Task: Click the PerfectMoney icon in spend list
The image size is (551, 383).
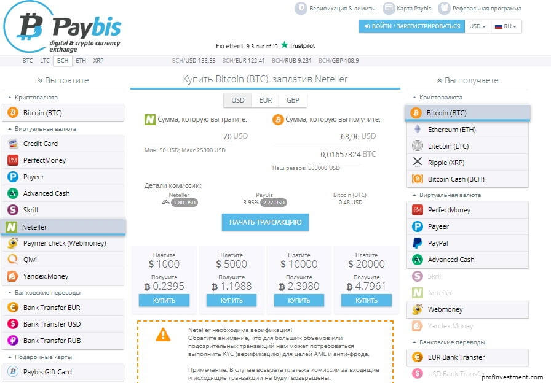Action: [13, 160]
